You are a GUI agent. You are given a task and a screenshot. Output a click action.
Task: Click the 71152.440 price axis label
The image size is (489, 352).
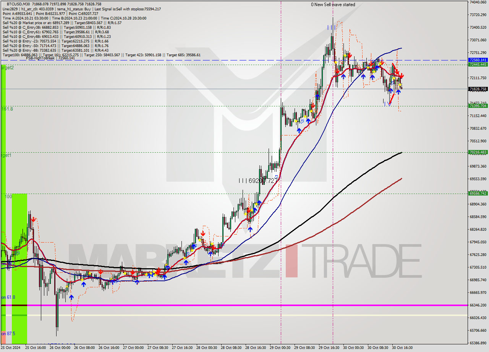(478, 116)
